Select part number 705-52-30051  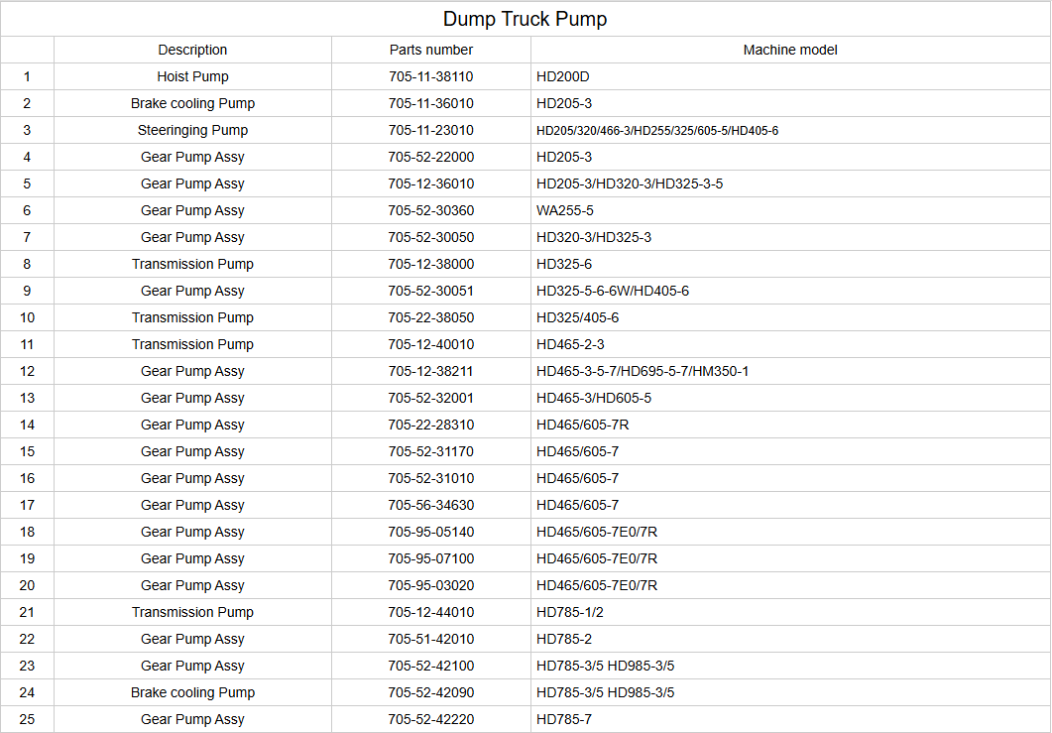click(430, 292)
